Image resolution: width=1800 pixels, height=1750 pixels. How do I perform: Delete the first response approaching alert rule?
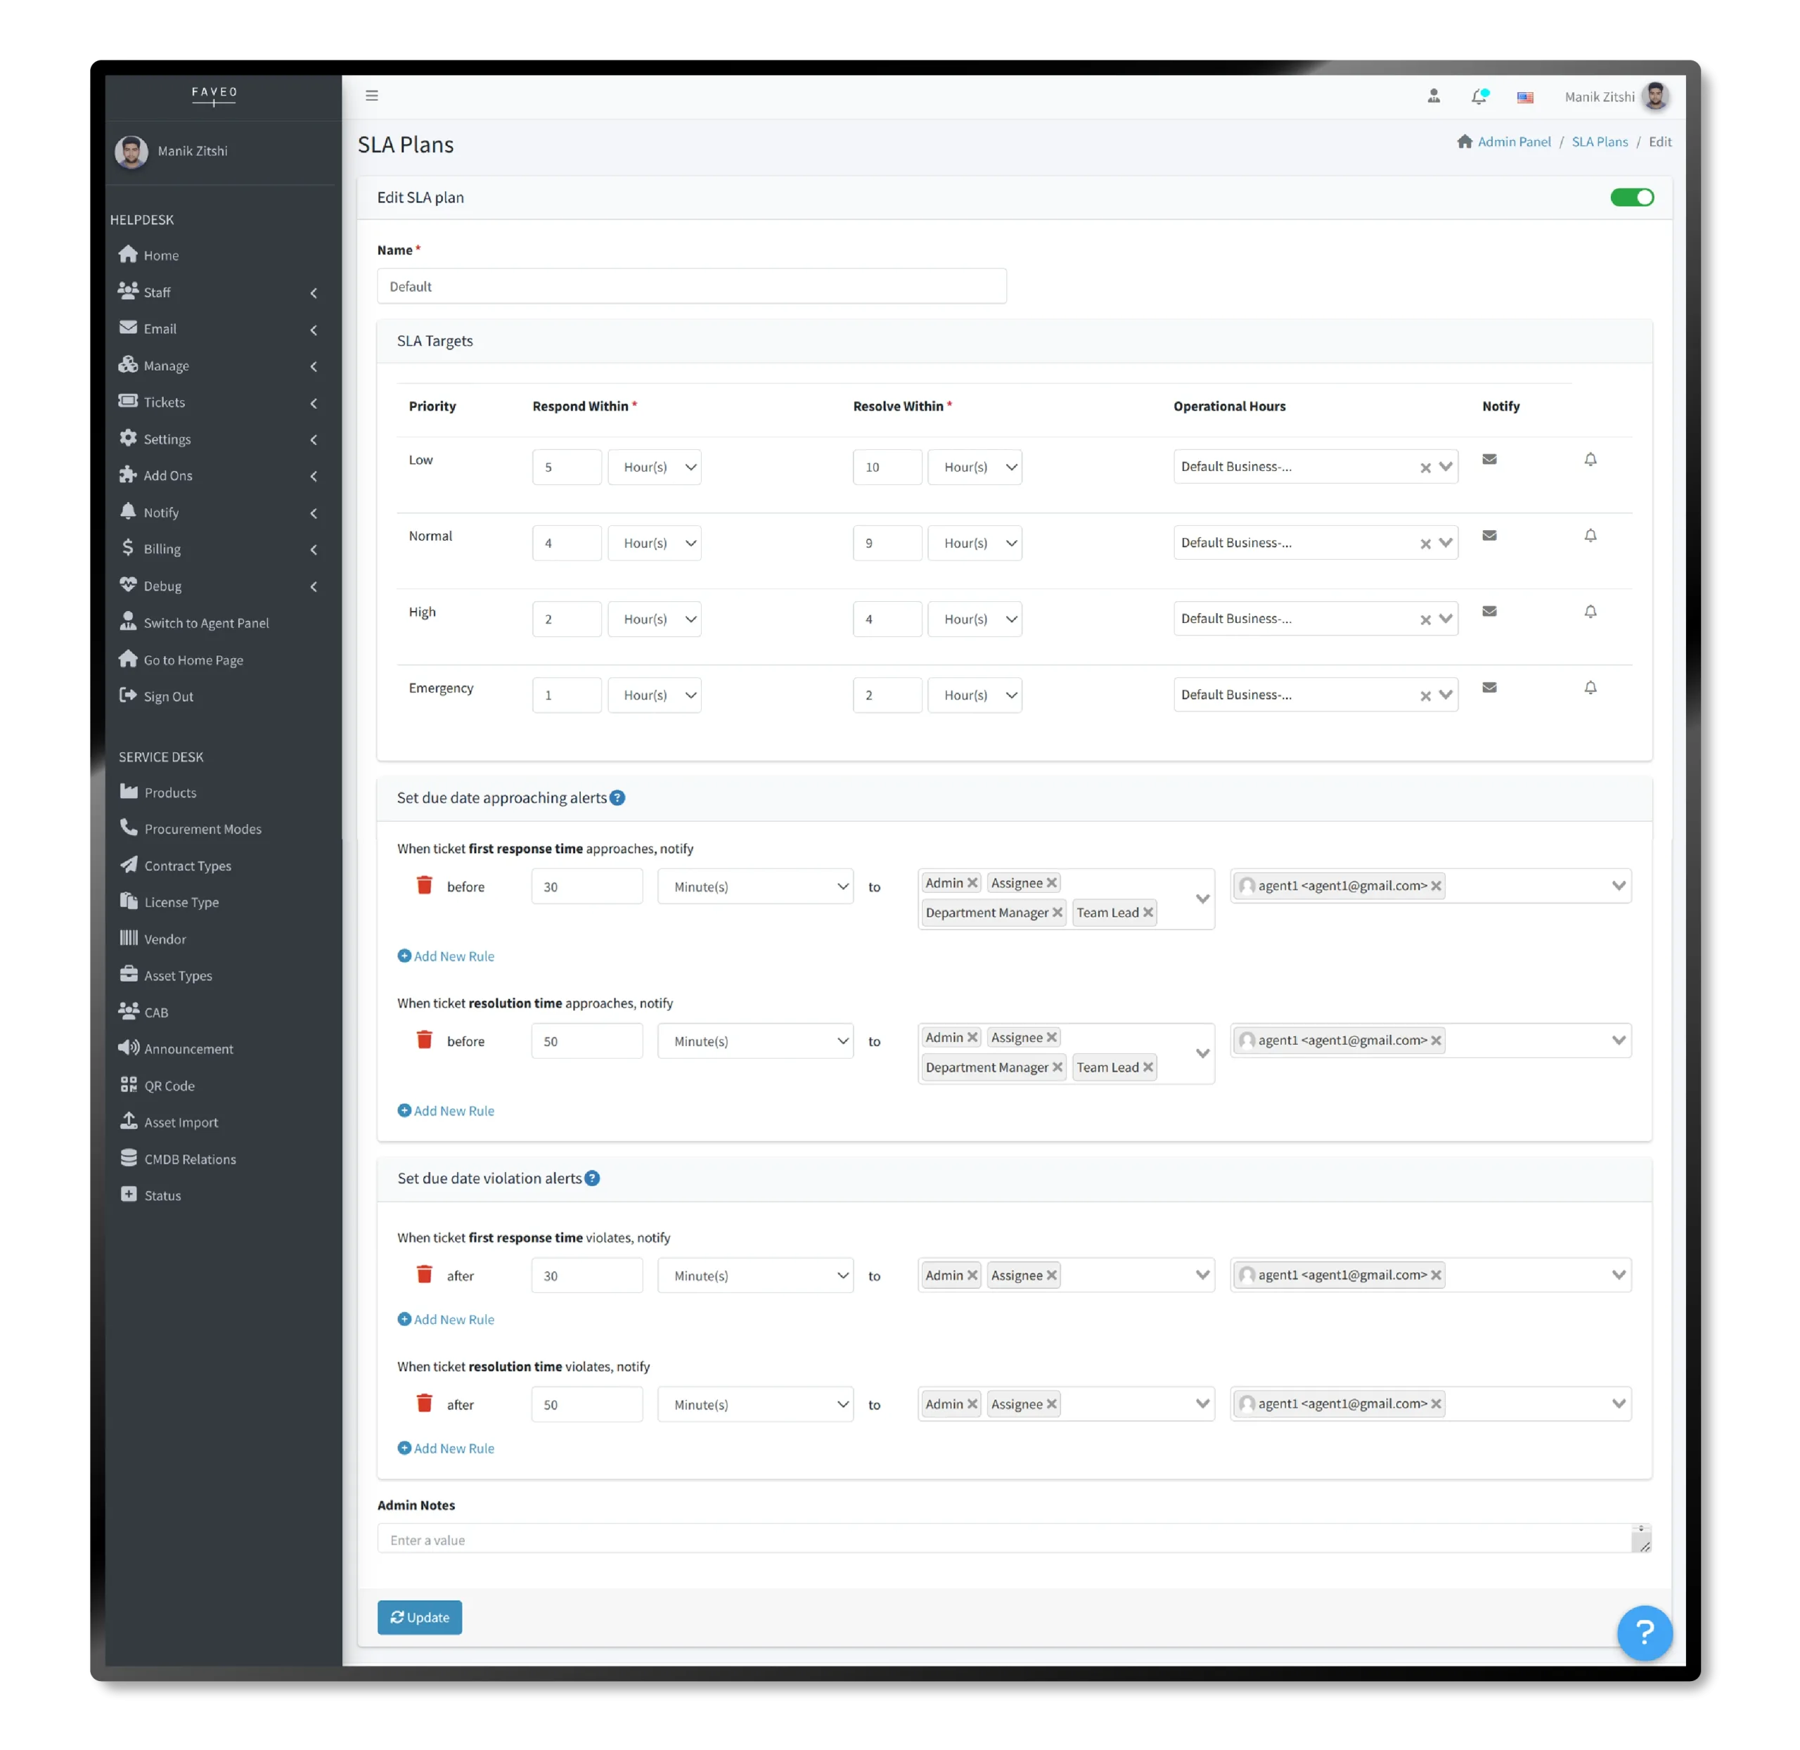[424, 884]
